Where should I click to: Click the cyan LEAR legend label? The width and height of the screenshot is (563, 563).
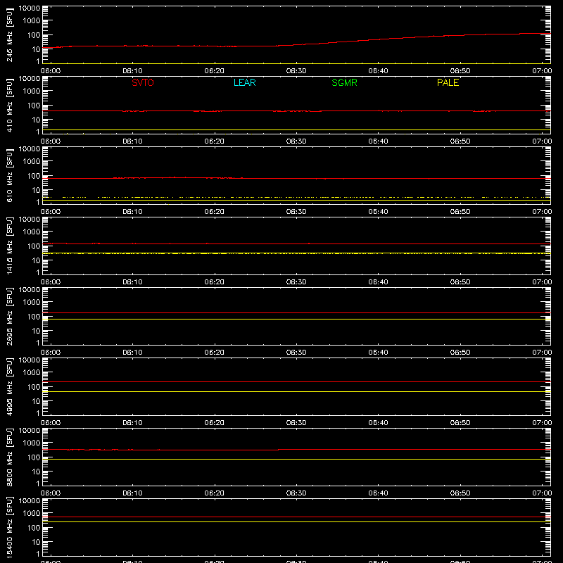(x=244, y=82)
